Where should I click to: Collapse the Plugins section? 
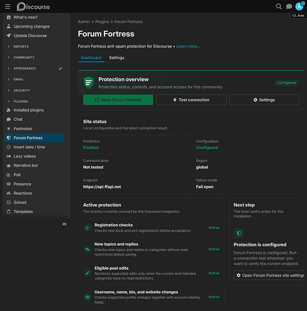(x=21, y=101)
